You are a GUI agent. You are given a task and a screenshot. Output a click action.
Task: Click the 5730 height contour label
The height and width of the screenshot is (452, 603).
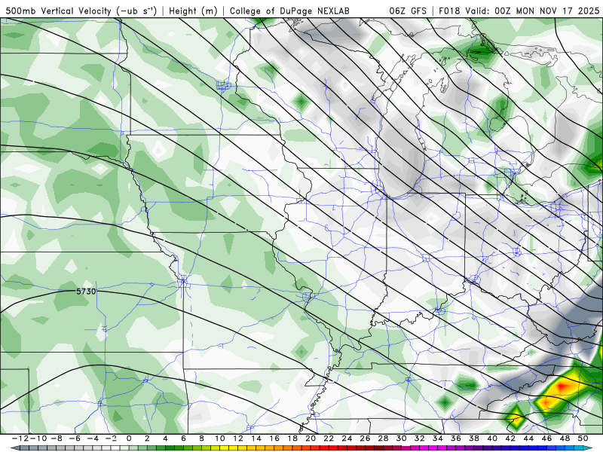(x=86, y=292)
